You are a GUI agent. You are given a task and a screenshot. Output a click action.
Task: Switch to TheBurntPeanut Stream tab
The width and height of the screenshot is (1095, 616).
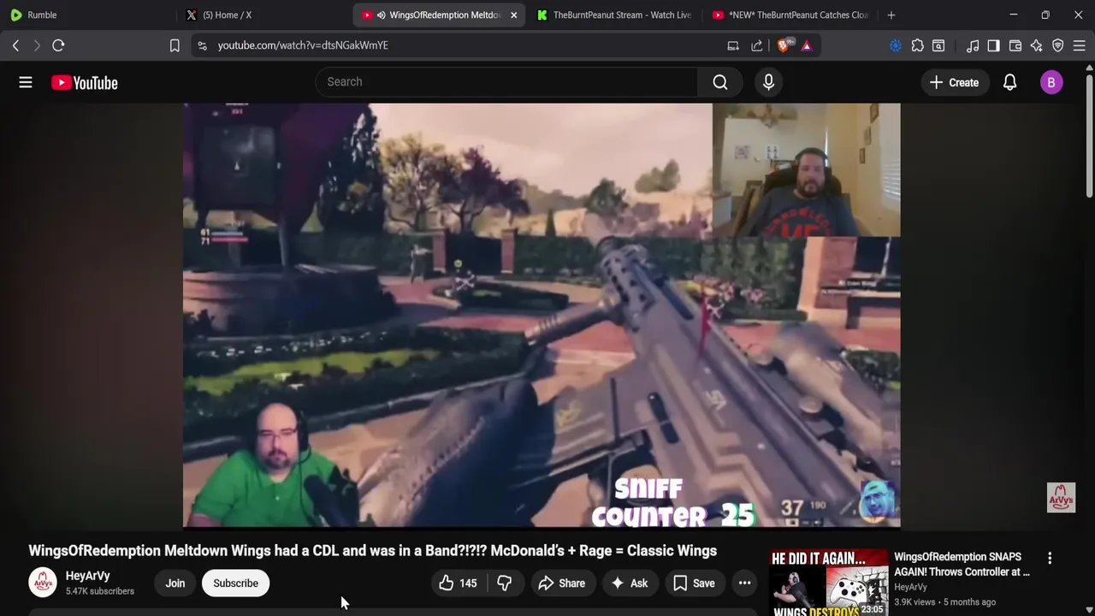pyautogui.click(x=614, y=15)
